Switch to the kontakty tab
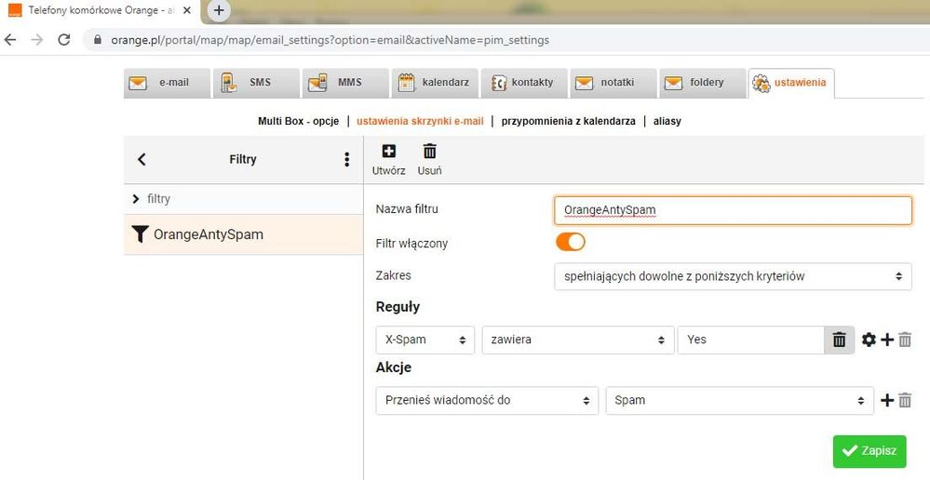 click(523, 83)
